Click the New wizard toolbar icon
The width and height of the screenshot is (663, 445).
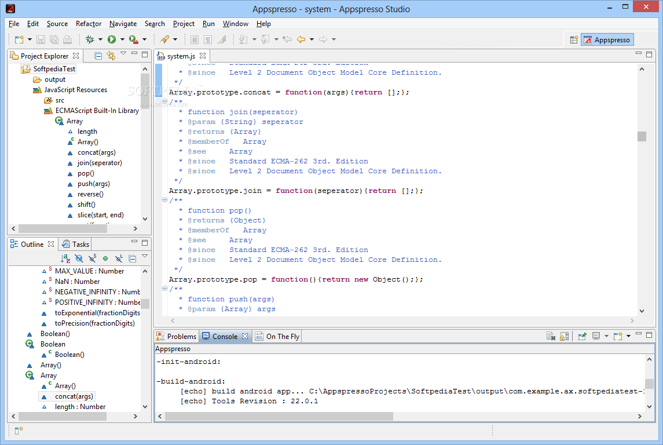(x=19, y=39)
